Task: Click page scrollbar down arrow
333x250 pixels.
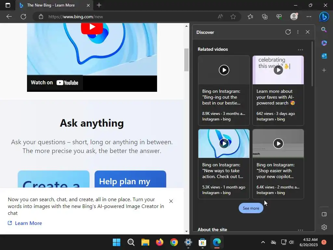Action: coord(186,231)
